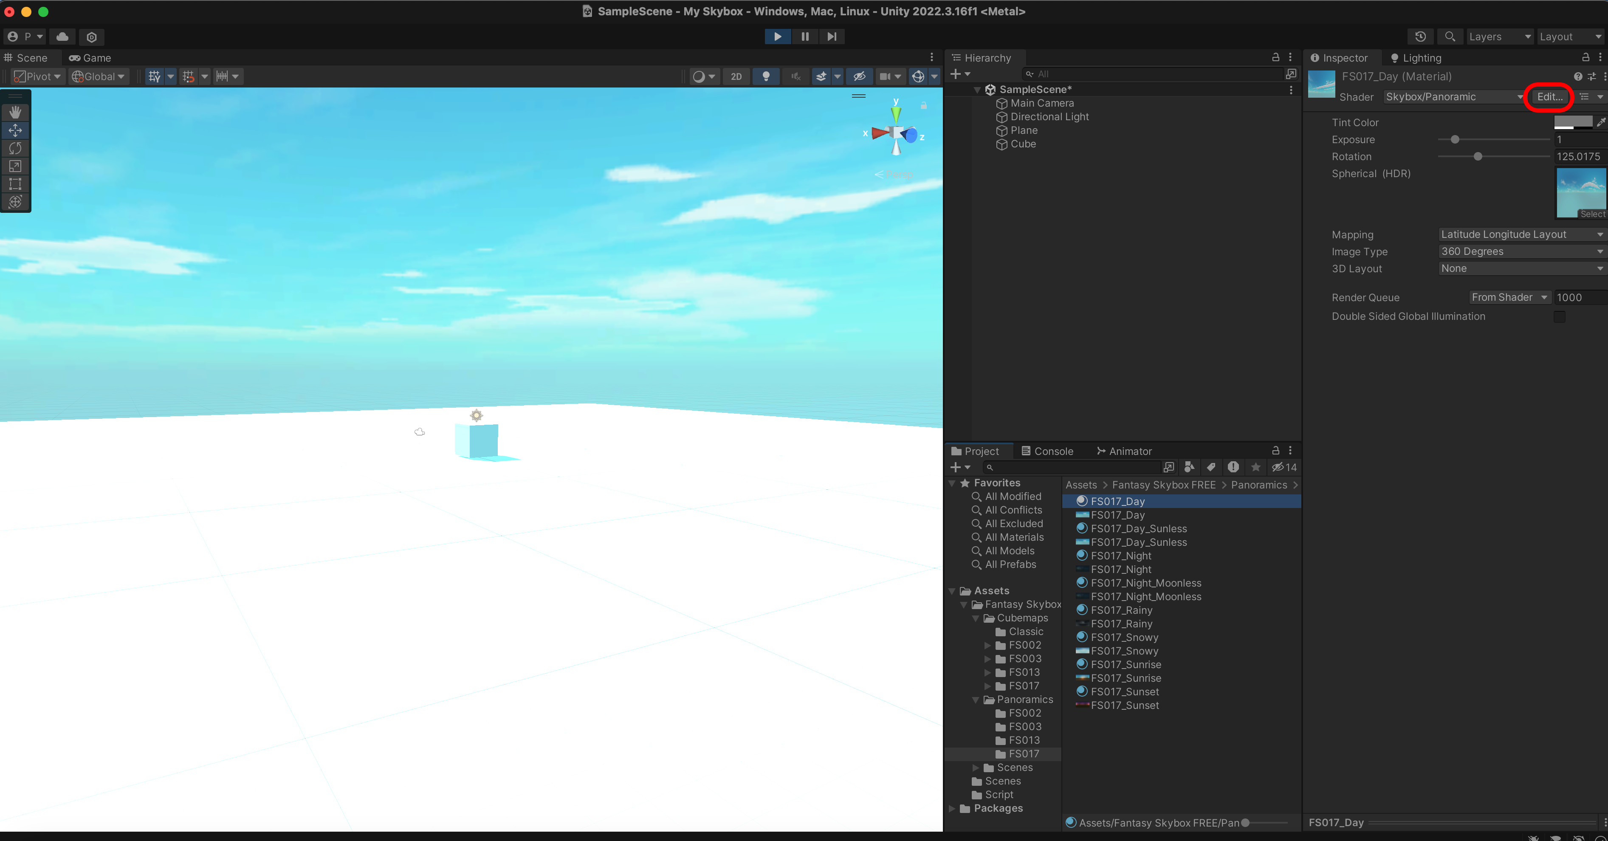Screen dimensions: 1608x841
Task: Open the Mapping dropdown
Action: (x=1520, y=235)
